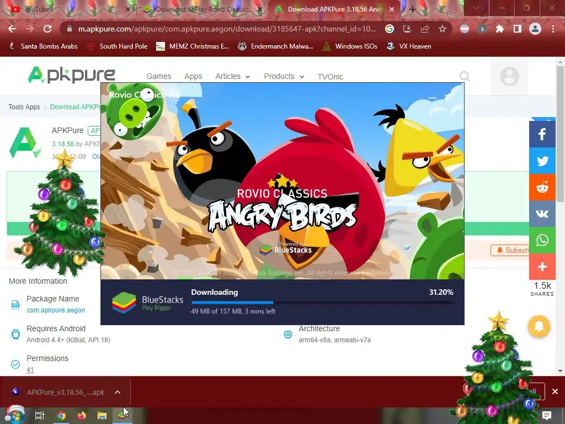Open more share options plus icon
The image size is (565, 424).
(542, 267)
